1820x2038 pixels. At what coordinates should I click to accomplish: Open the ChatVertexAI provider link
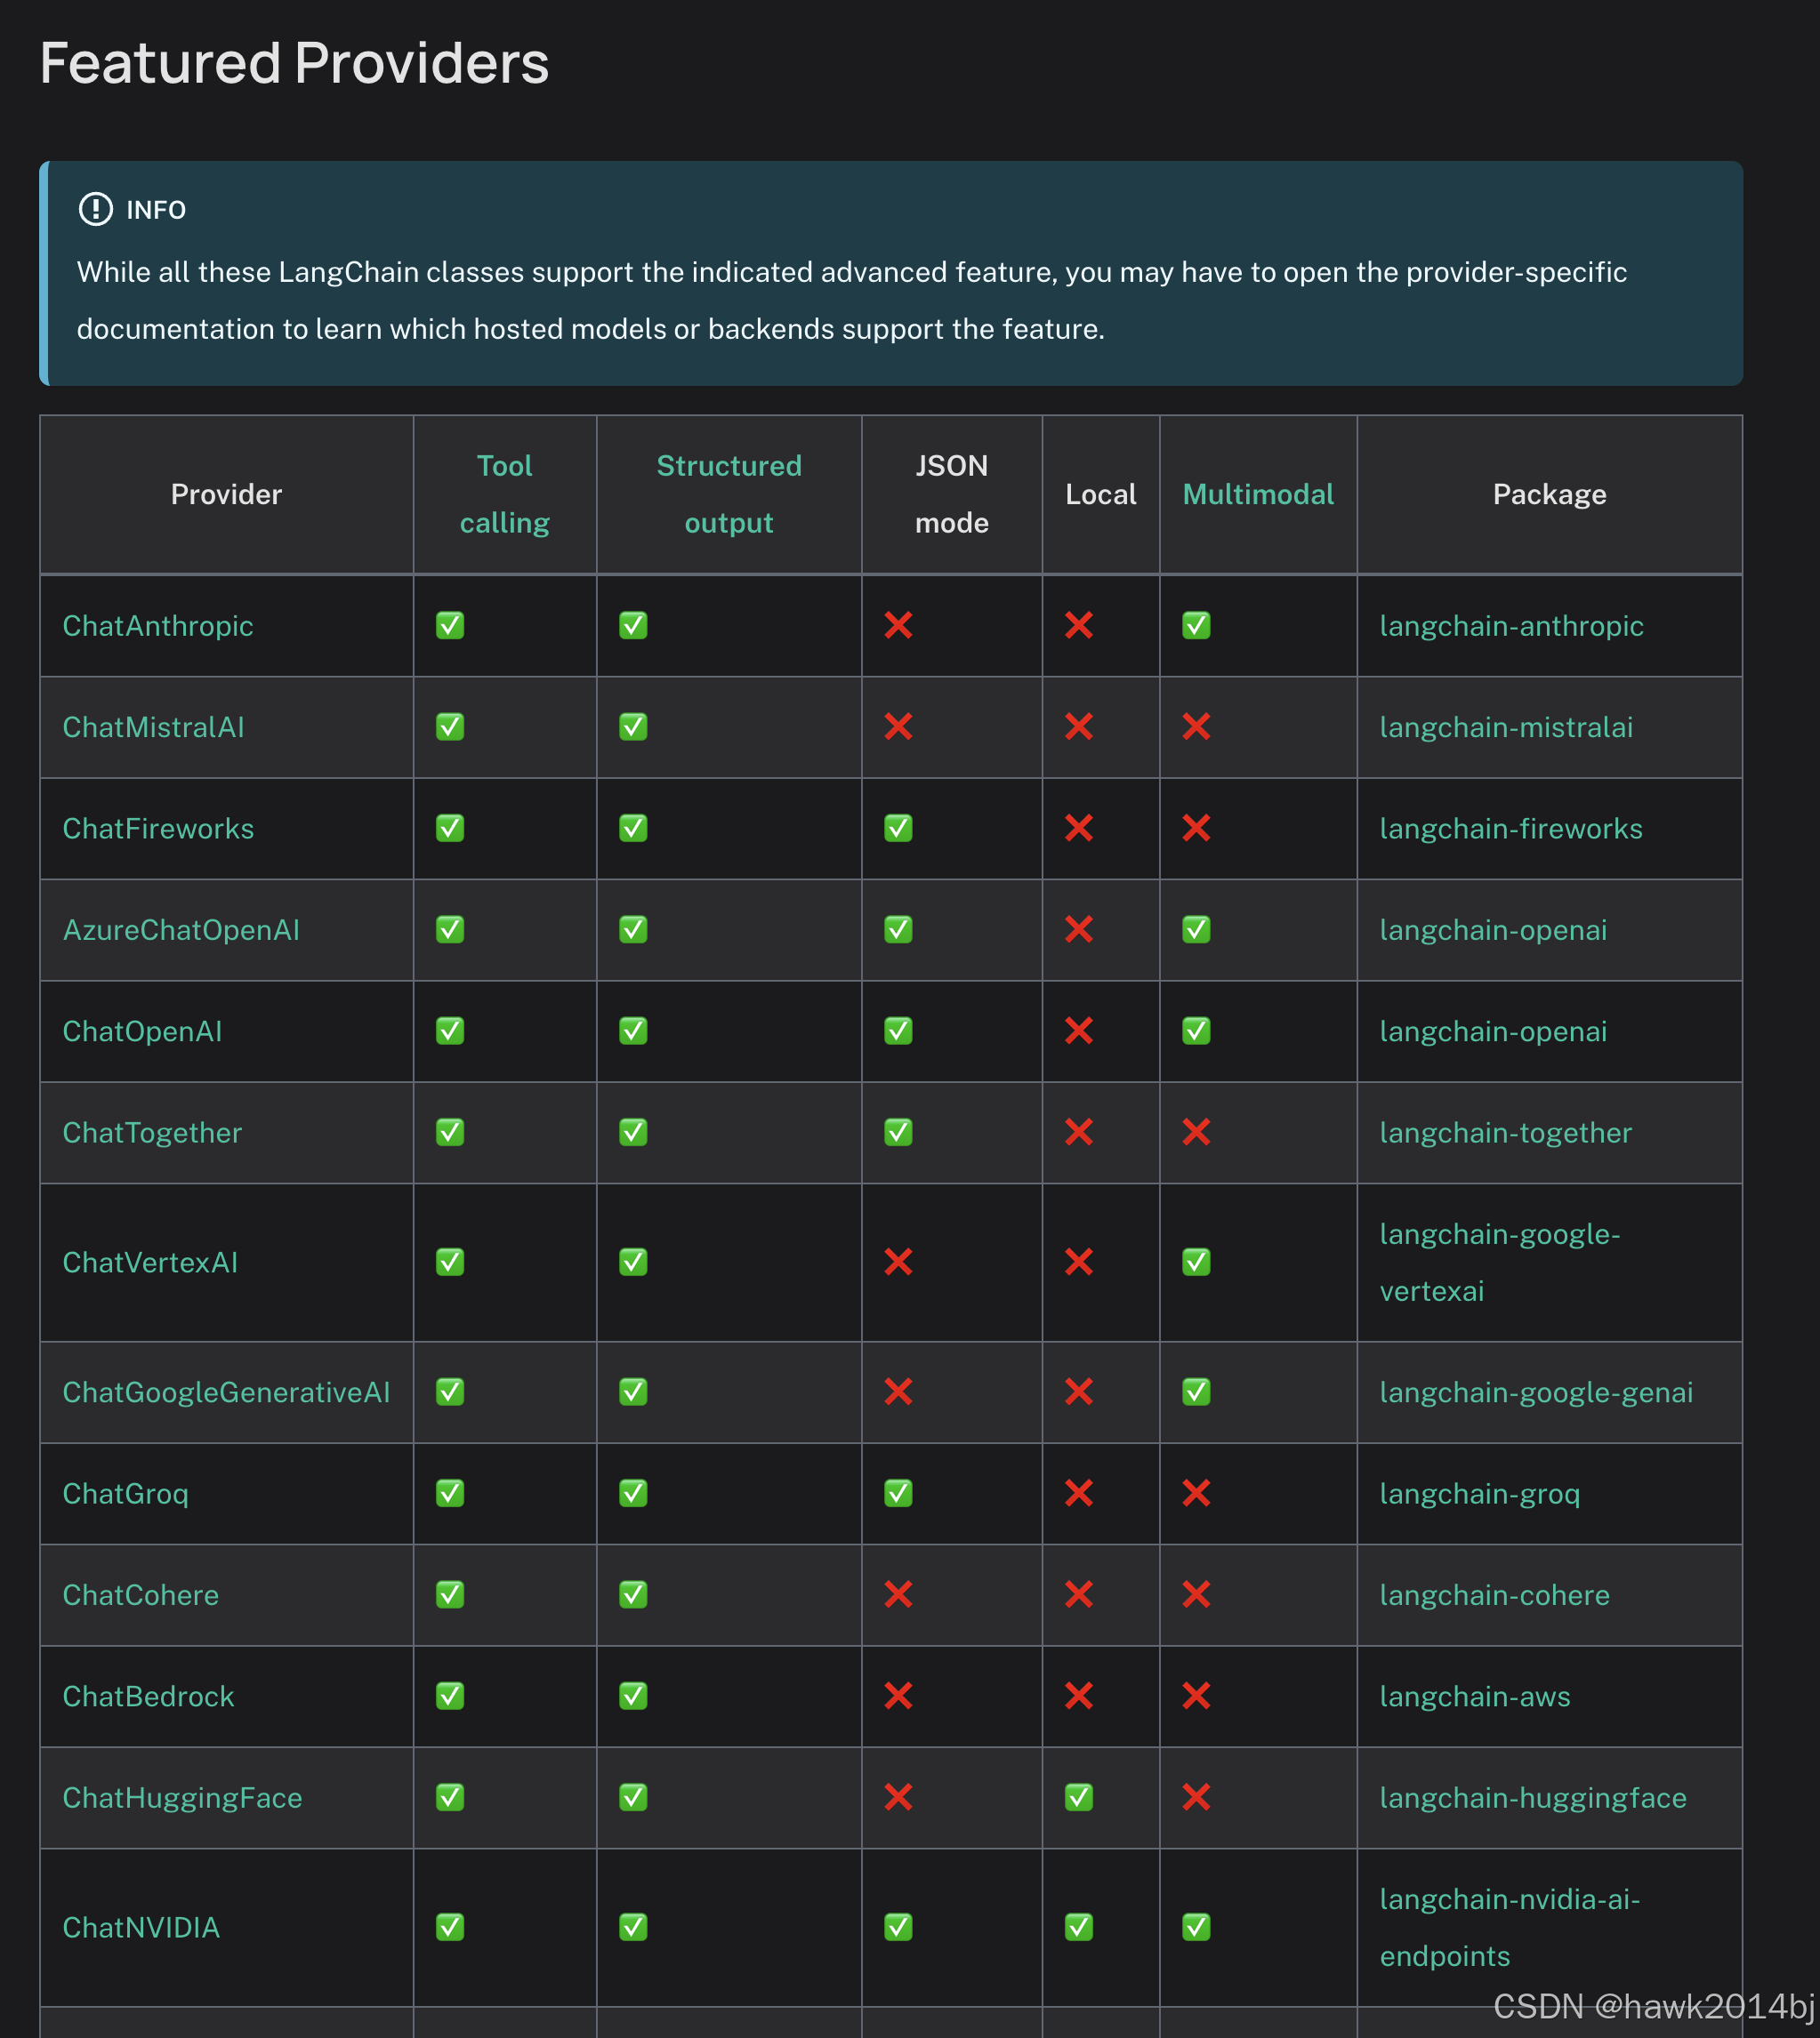click(150, 1263)
